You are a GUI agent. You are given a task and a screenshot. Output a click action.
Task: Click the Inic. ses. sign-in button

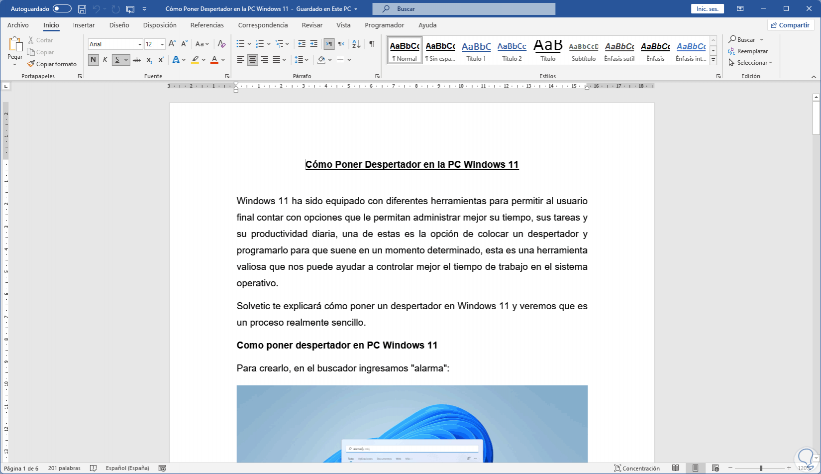[708, 9]
